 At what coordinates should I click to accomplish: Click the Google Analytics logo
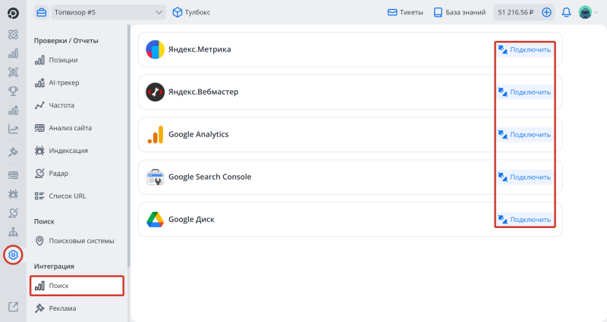coord(156,135)
